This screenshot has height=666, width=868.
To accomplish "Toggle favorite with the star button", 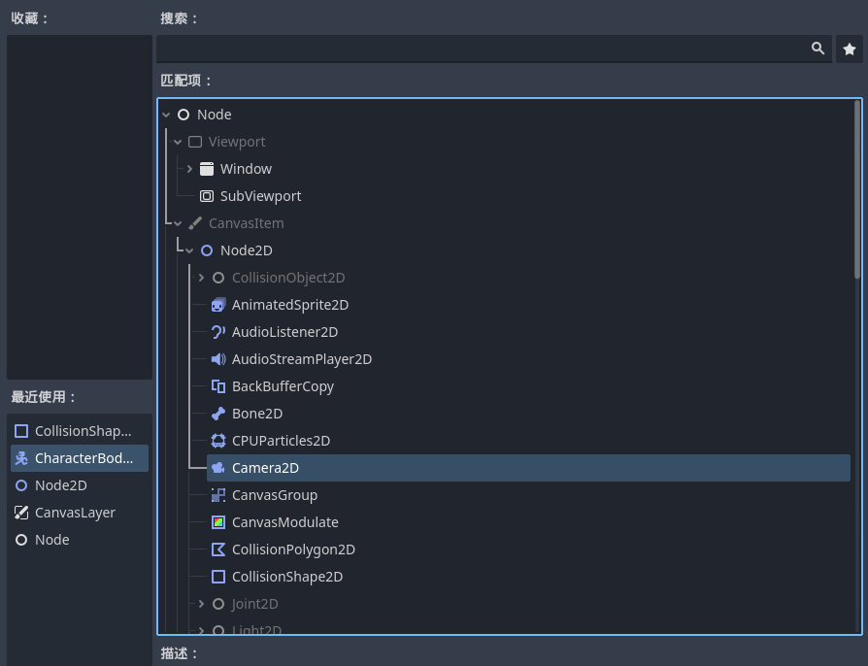I will 850,49.
